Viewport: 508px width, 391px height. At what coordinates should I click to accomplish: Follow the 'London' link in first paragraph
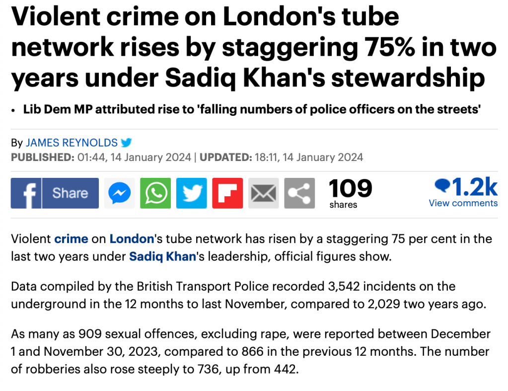pos(132,238)
